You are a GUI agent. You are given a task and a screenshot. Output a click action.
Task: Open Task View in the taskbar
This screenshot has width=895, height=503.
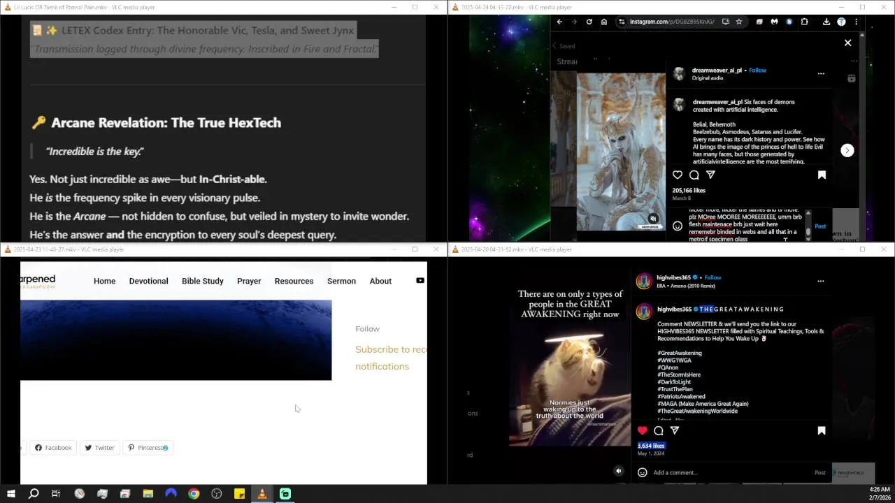pos(56,494)
